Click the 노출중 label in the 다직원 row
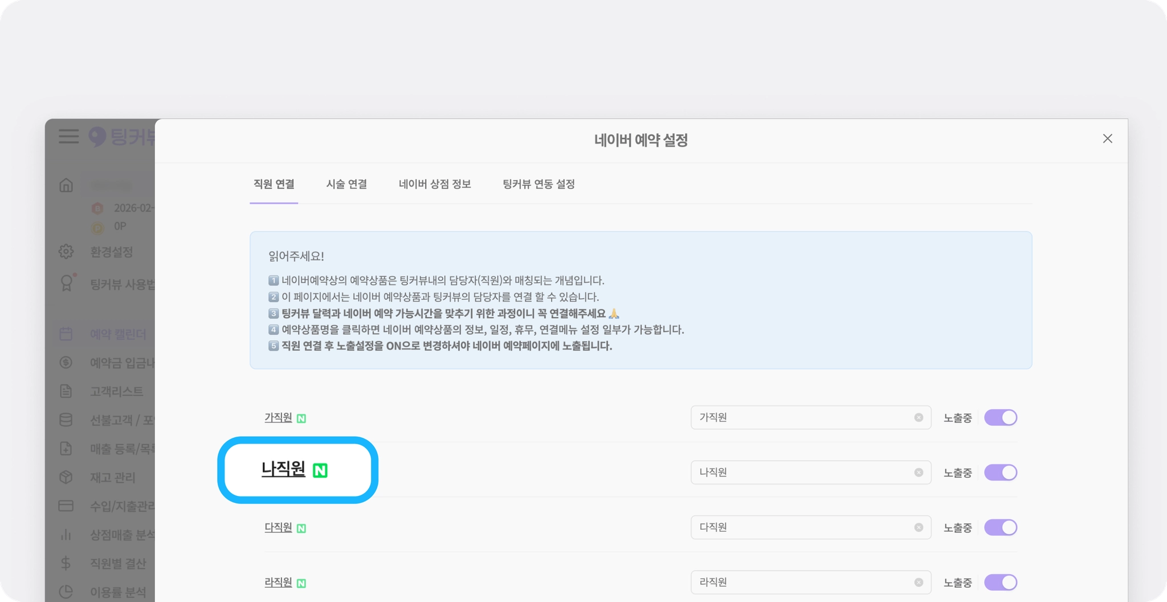Viewport: 1167px width, 602px height. pos(958,528)
